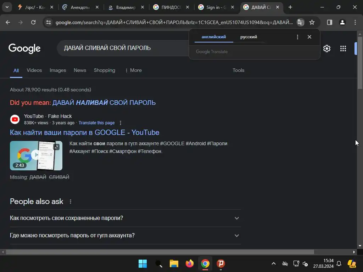Click the horizontal scrollbar thumb
363x272 pixels.
coord(160,252)
